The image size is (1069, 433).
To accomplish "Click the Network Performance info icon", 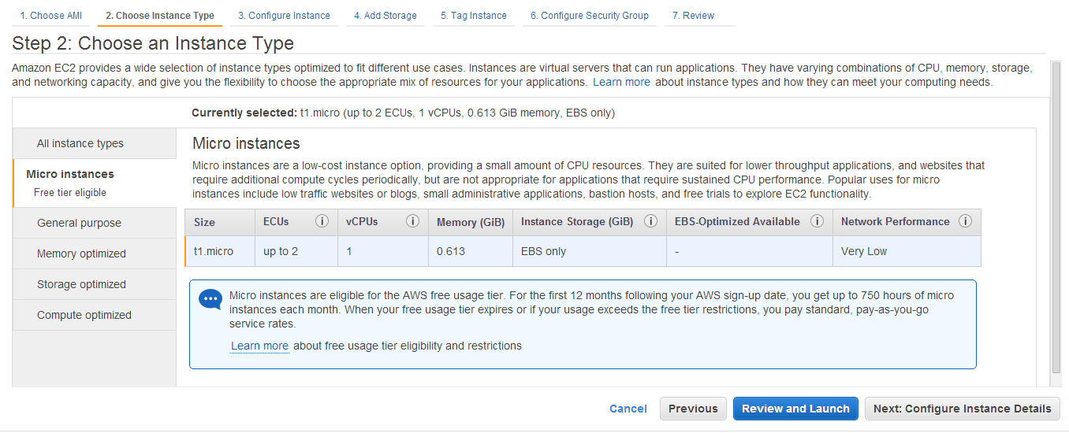I will [x=965, y=221].
